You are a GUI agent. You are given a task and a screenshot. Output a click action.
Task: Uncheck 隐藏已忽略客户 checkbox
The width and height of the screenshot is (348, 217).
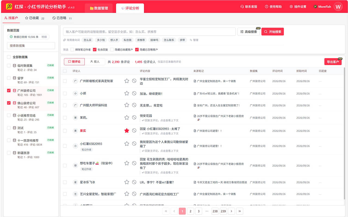(x=137, y=50)
